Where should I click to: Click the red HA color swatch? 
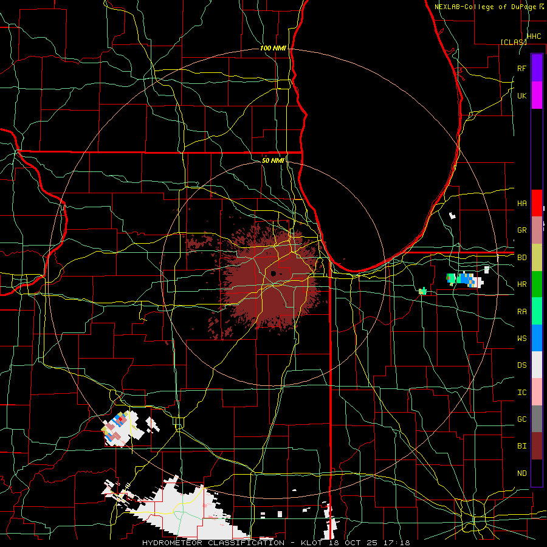537,203
